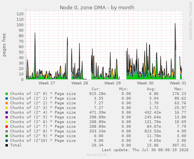Image resolution: width=194 pixels, height=159 pixels.
Task: Click the 'Total' legend label
Action: pyautogui.click(x=16, y=145)
